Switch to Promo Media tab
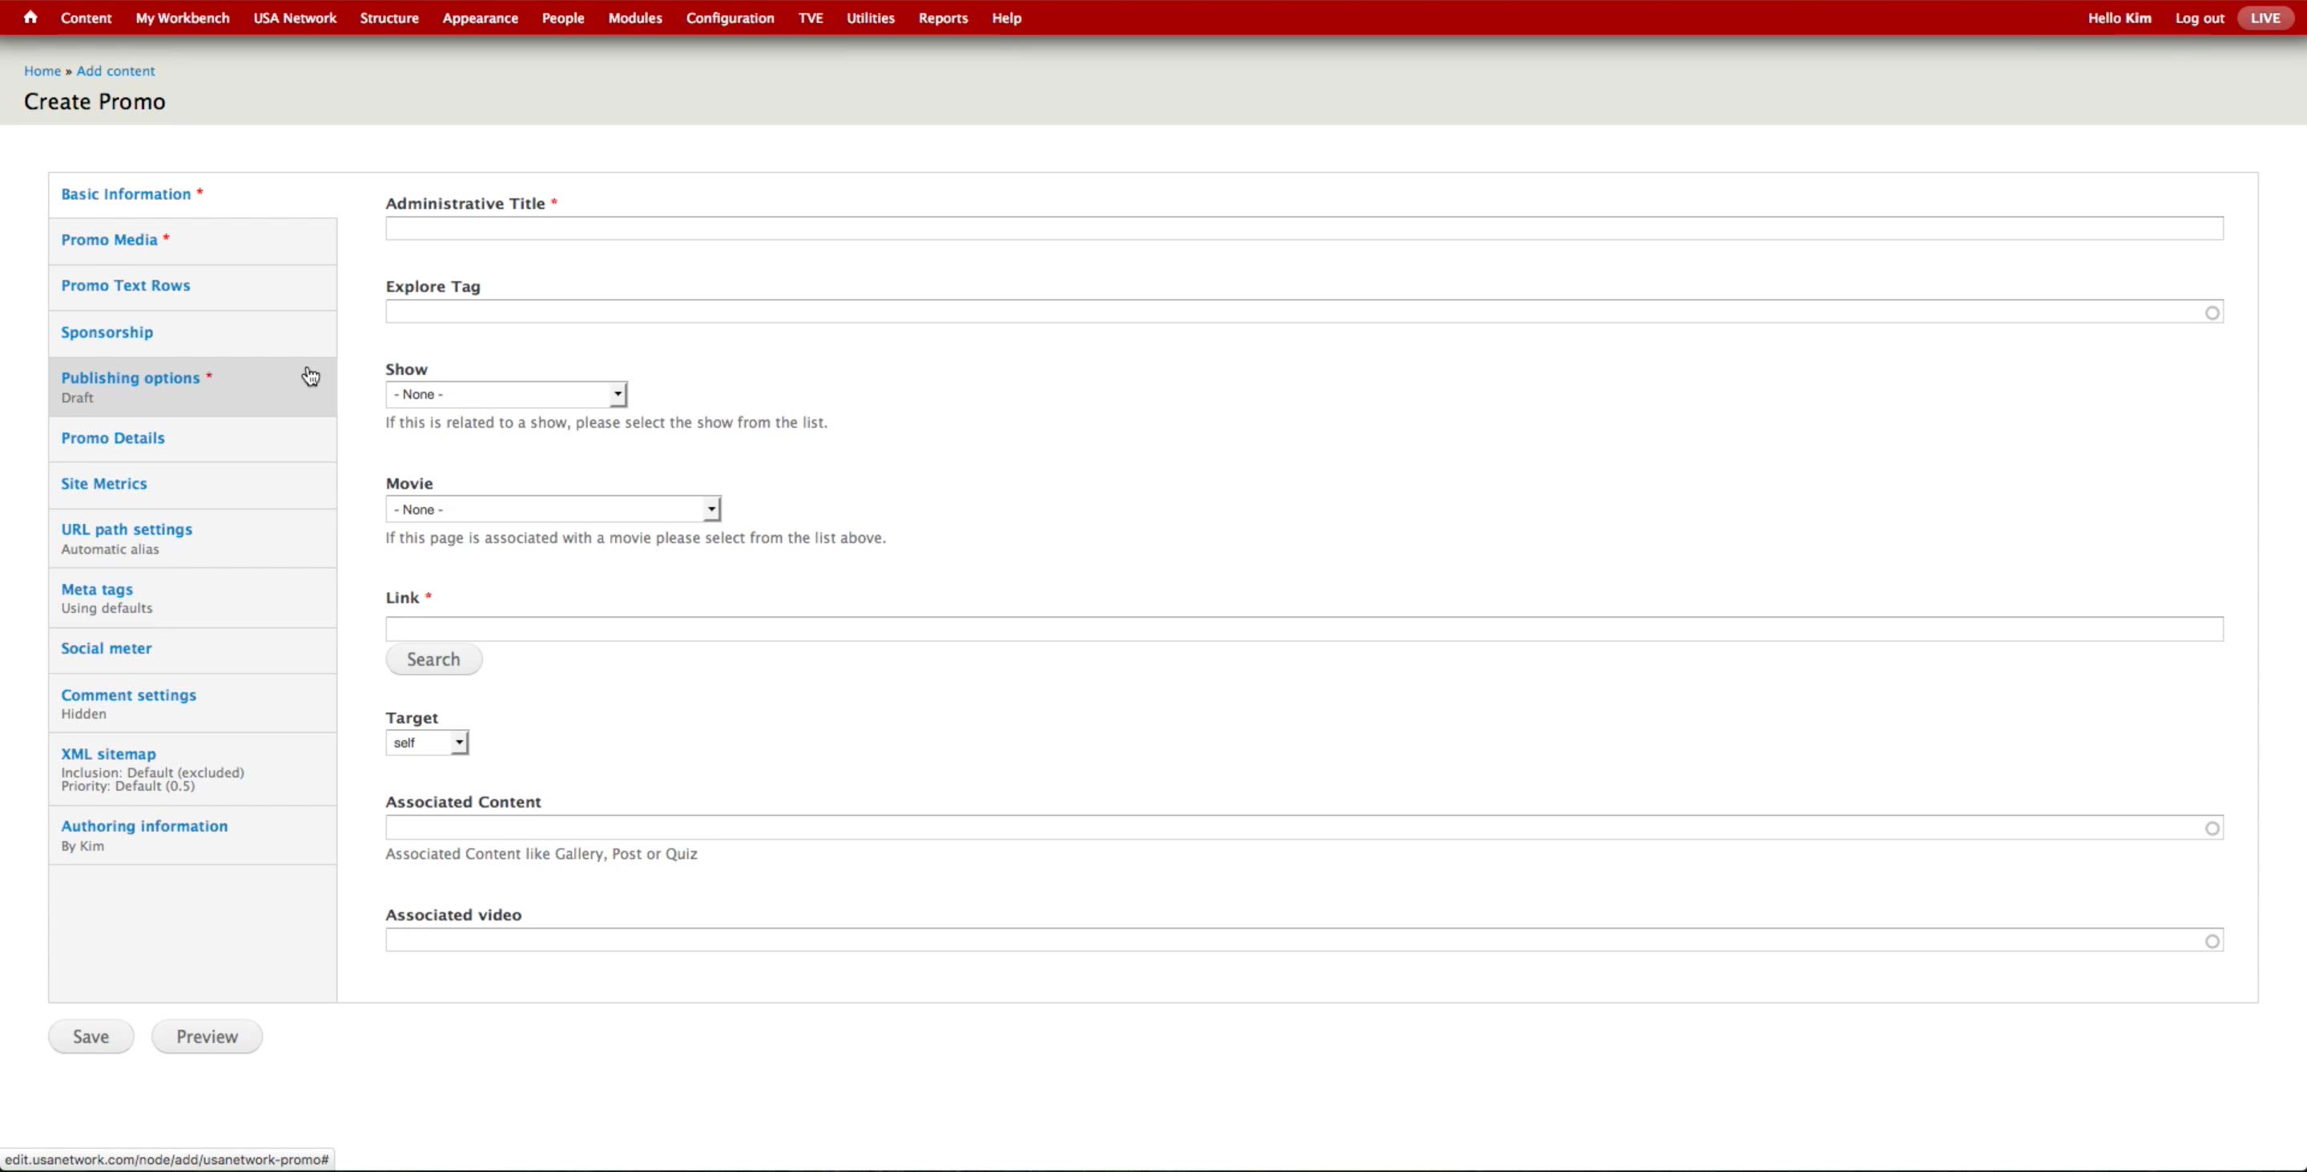This screenshot has width=2307, height=1172. pos(109,240)
